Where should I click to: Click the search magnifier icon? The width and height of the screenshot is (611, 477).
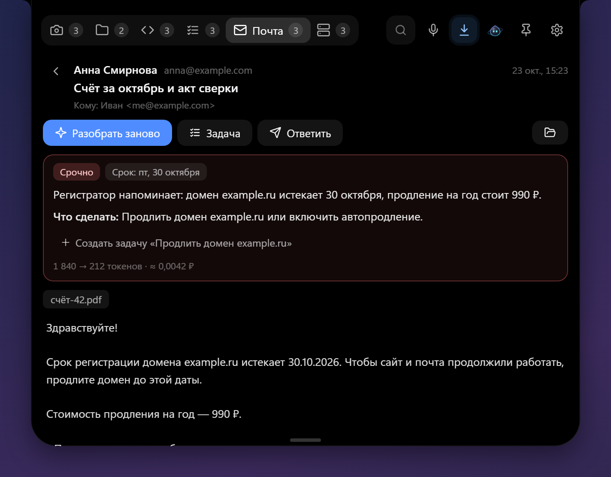click(x=401, y=30)
